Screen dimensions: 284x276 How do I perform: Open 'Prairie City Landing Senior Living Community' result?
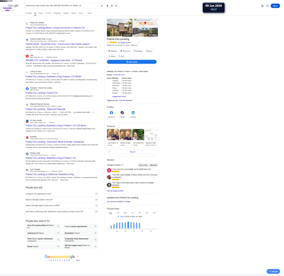tap(55, 28)
